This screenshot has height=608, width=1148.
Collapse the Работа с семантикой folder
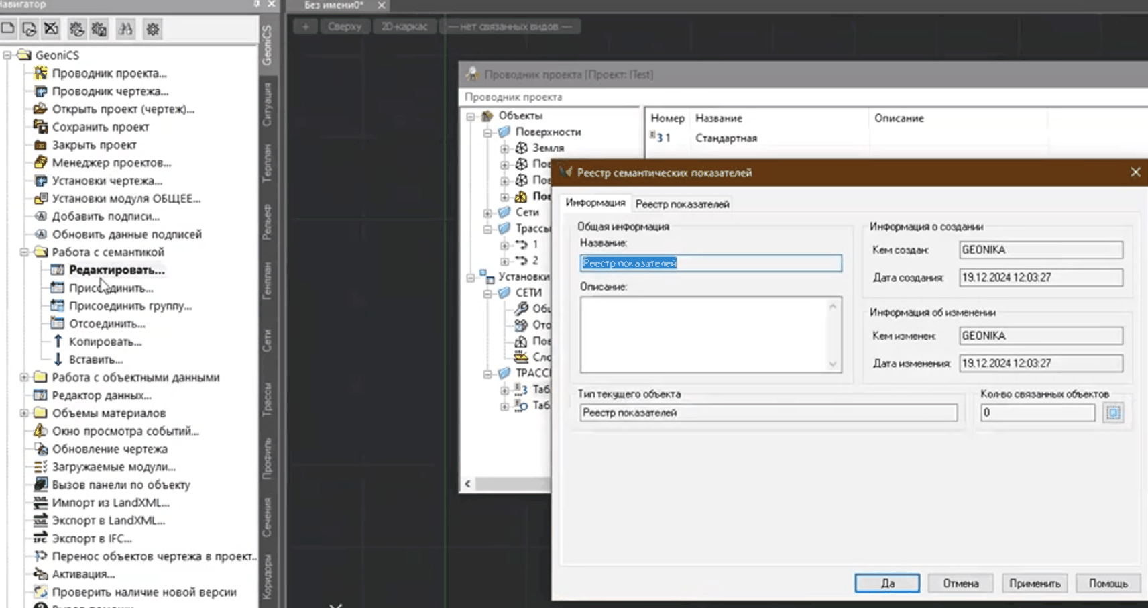click(x=24, y=252)
